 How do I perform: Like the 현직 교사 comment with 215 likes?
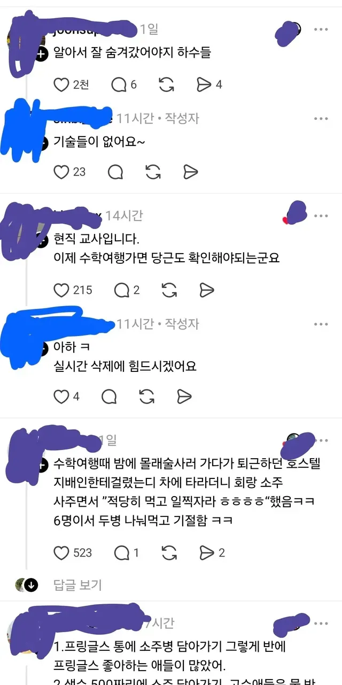(62, 290)
